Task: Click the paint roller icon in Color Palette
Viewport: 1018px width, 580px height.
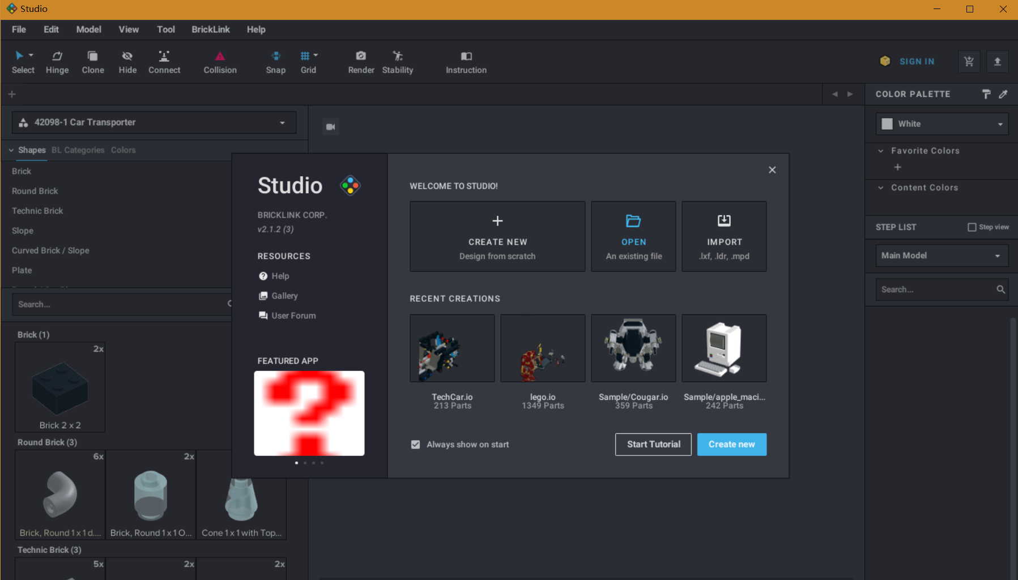Action: point(986,94)
